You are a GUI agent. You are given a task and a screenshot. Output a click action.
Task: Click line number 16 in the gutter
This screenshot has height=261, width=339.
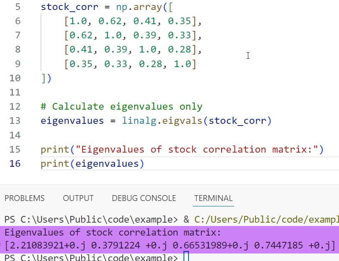[x=15, y=163]
